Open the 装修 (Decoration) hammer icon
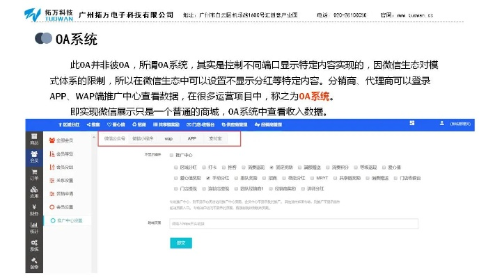This screenshot has height=278, width=495. 33,263
